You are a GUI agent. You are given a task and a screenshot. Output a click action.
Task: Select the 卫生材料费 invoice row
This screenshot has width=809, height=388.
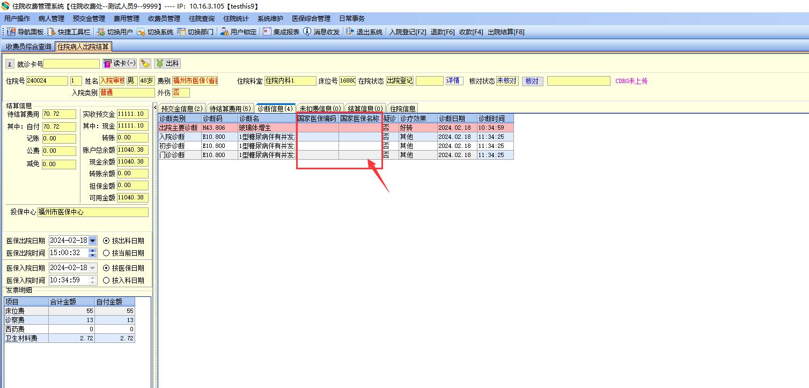pos(69,338)
